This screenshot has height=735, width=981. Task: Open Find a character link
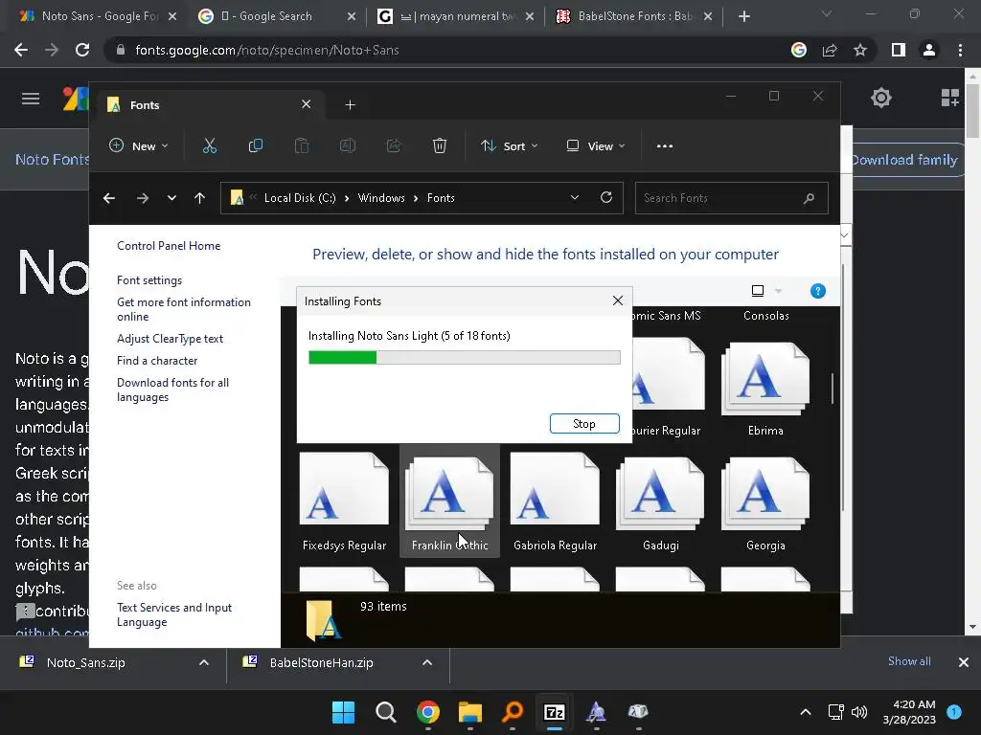157,361
